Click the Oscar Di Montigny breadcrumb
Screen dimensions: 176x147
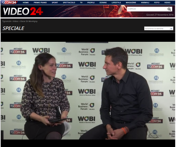(29, 21)
